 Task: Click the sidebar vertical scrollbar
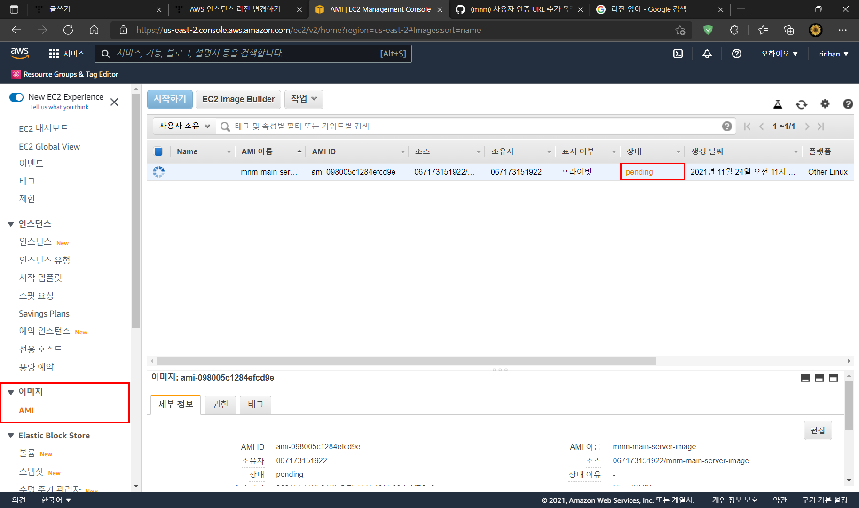click(x=136, y=210)
